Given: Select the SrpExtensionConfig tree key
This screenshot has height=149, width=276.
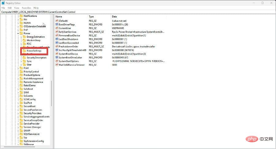Looking at the screenshot, I should tap(34, 141).
